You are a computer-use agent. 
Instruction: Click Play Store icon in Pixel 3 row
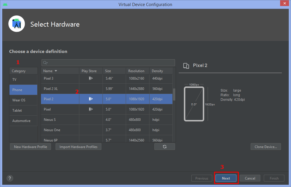(91, 78)
